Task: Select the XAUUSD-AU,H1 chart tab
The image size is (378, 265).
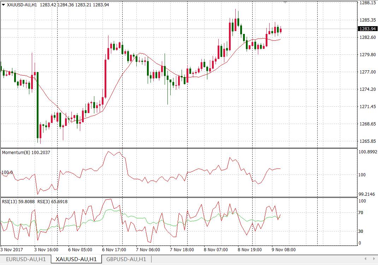Action: [76, 259]
